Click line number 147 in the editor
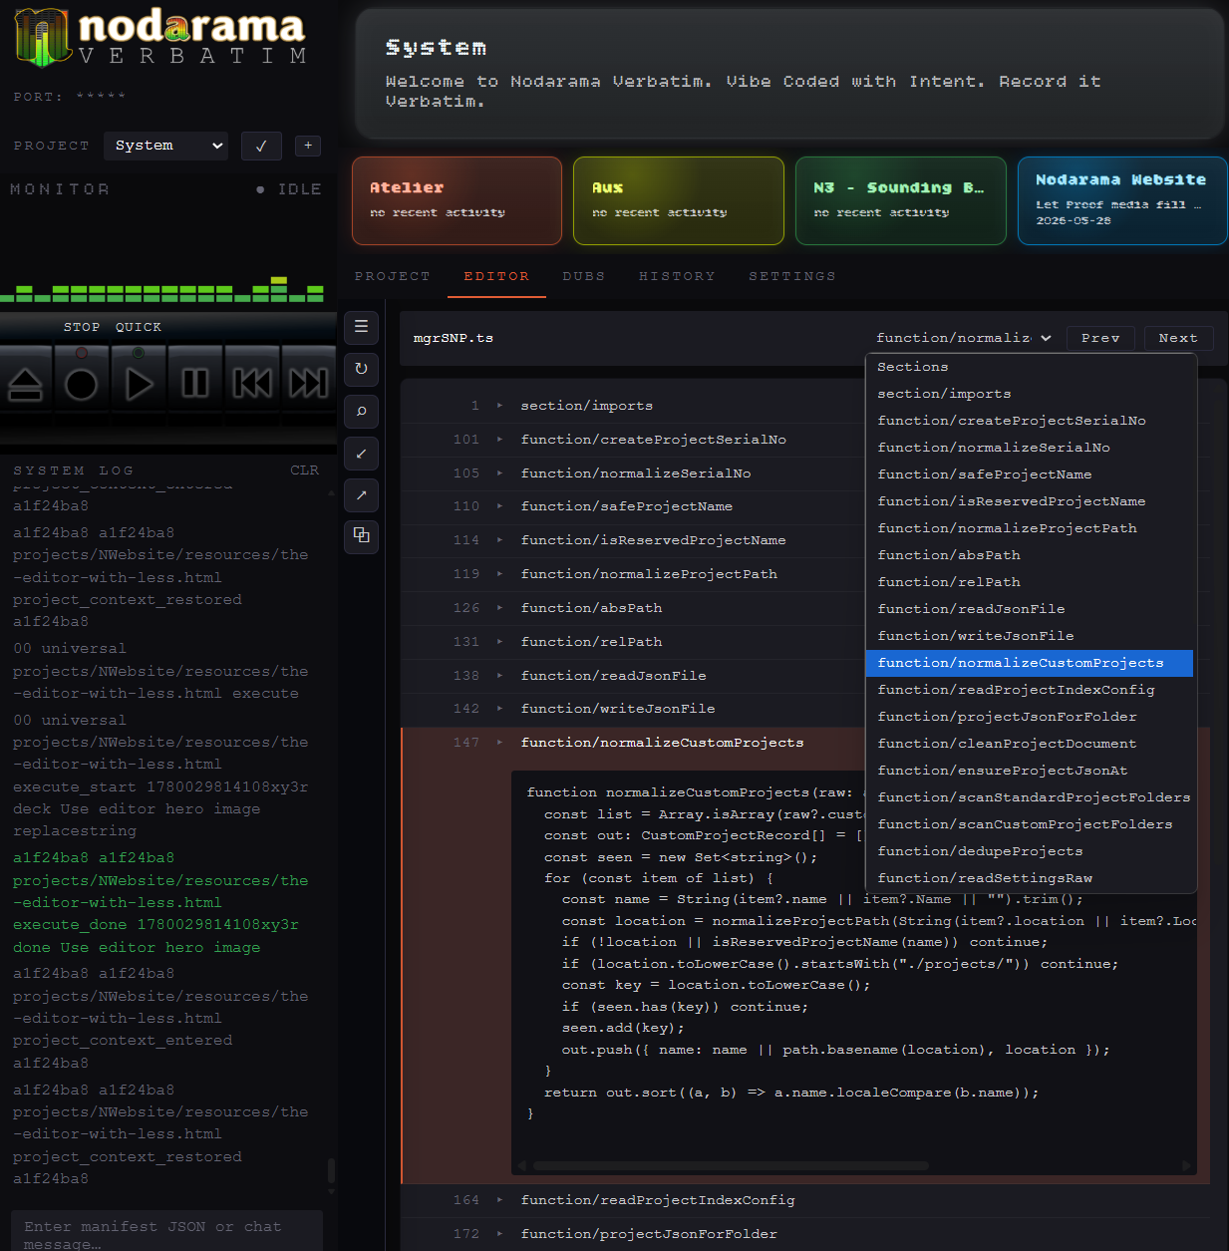Viewport: 1229px width, 1251px height. (x=466, y=743)
